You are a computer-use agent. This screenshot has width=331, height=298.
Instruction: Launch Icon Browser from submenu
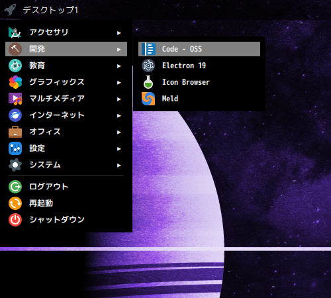click(x=199, y=82)
